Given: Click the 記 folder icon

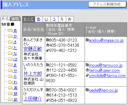Looking at the screenshot, I should [x=10, y=99].
